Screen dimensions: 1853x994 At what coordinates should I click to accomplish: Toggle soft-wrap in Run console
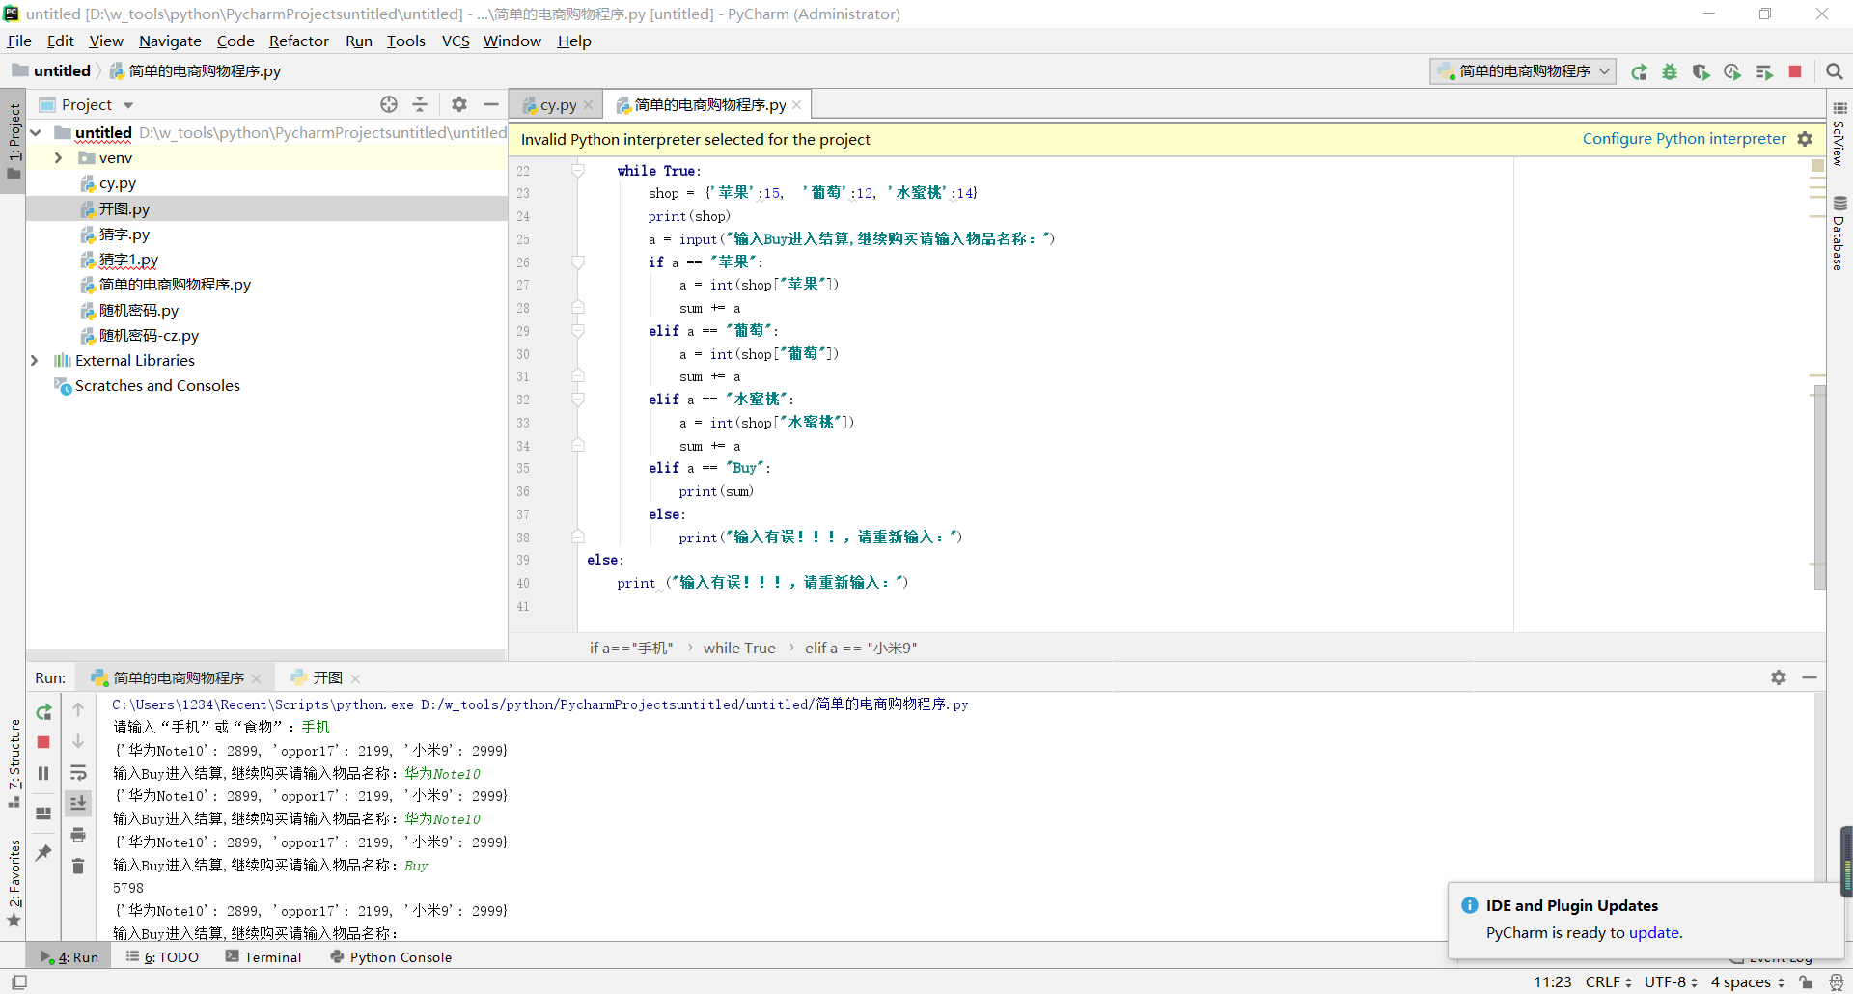pyautogui.click(x=78, y=773)
